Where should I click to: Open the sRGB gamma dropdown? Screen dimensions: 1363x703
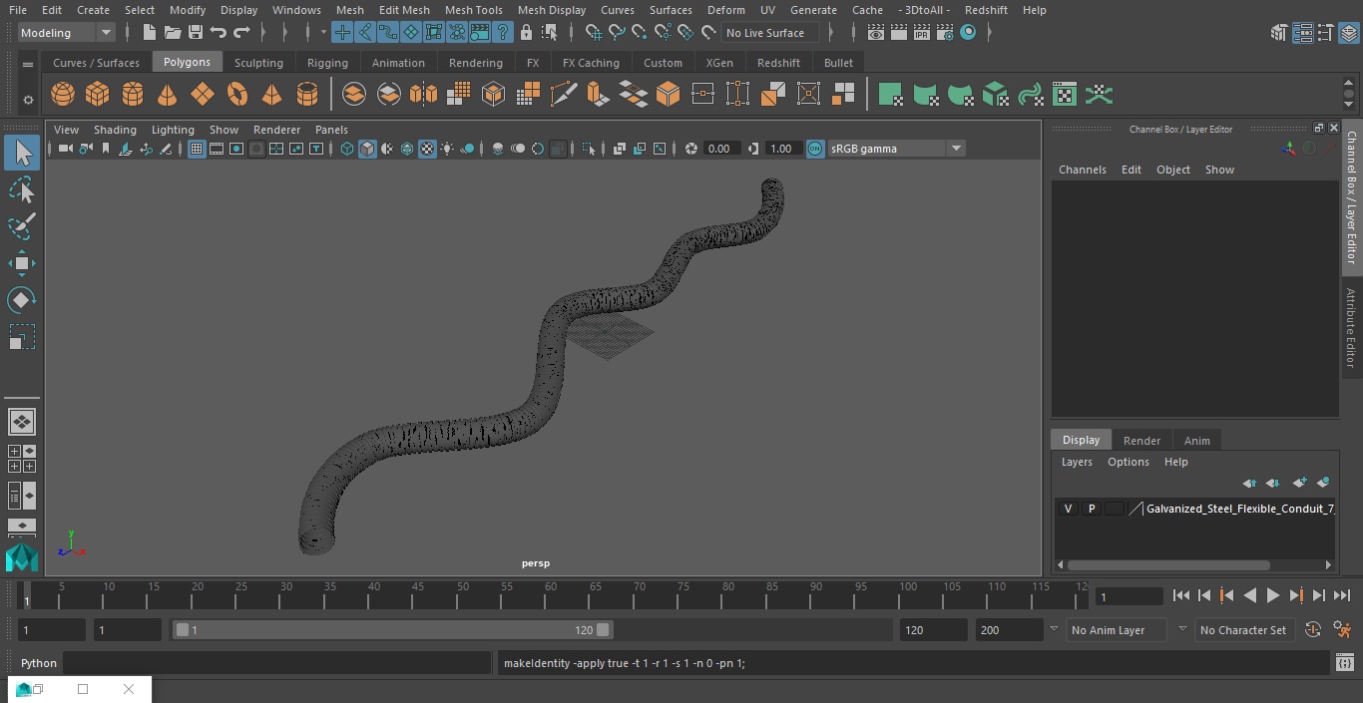click(896, 149)
